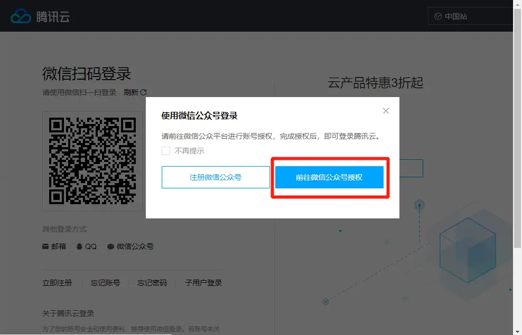Image resolution: width=522 pixels, height=335 pixels.
Task: Click the Tencent Cloud logo
Action: point(40,16)
